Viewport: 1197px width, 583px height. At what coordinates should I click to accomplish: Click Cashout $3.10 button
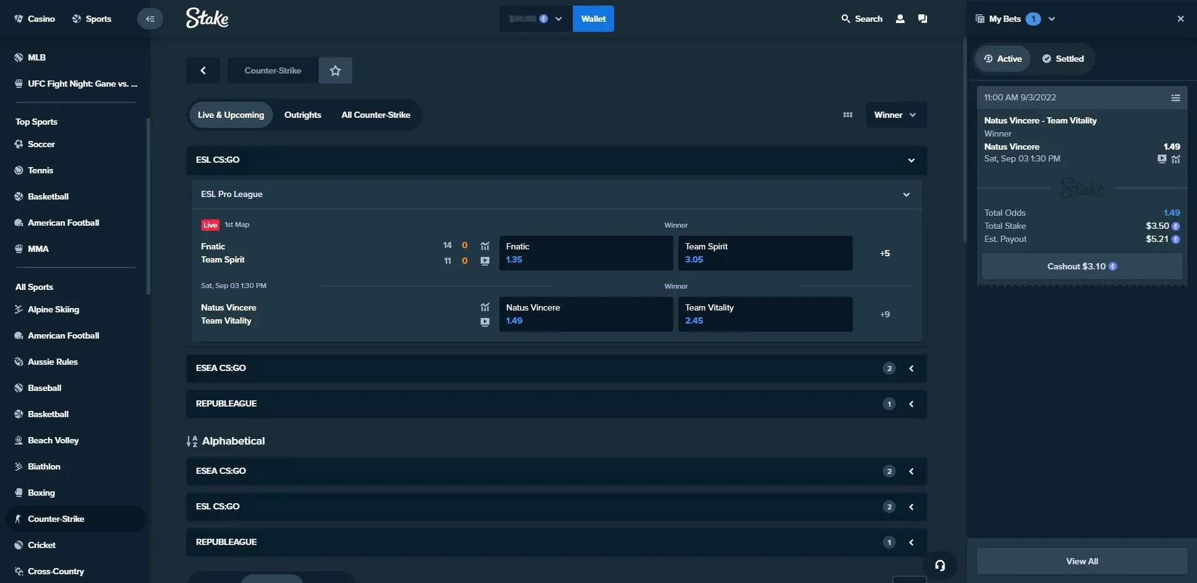(x=1082, y=266)
